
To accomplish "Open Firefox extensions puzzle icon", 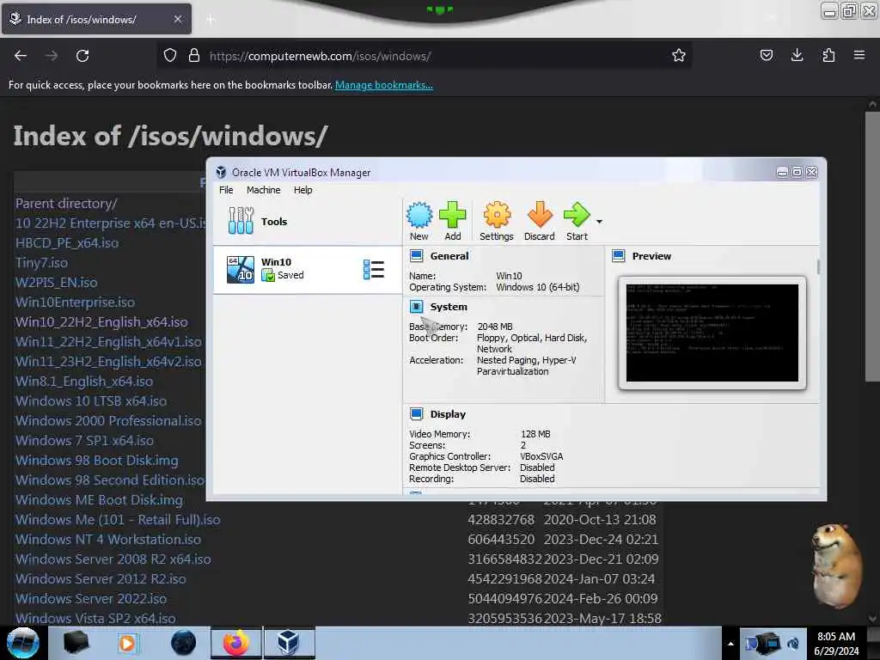I will (828, 56).
